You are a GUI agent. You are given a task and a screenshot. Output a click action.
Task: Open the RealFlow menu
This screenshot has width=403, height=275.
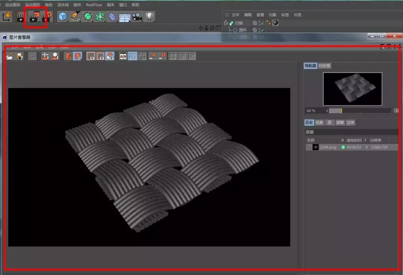(x=94, y=5)
